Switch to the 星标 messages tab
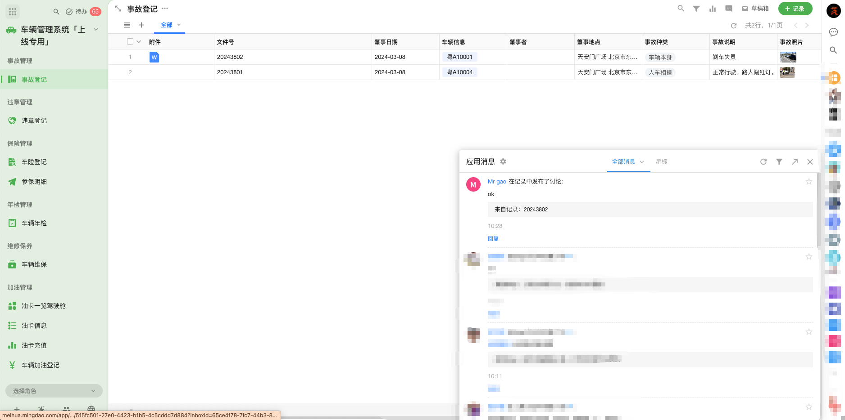 [661, 162]
